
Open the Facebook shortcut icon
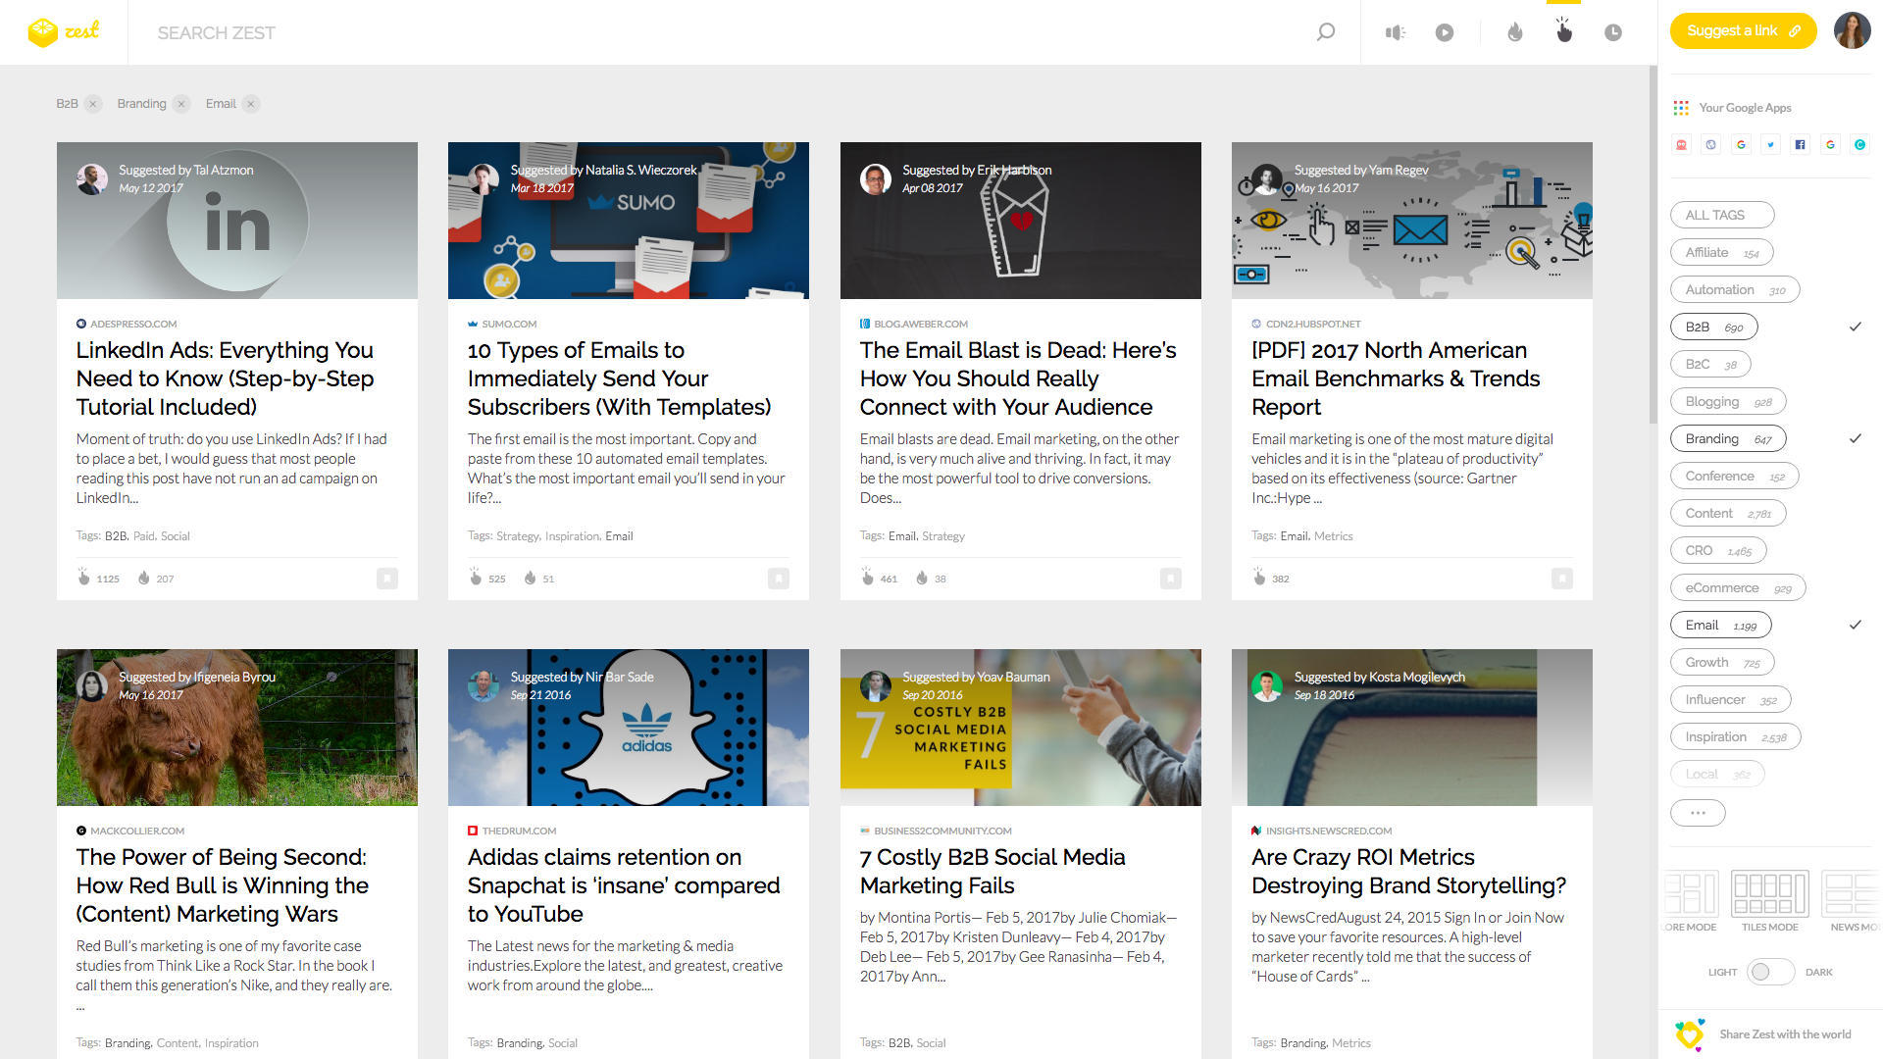[x=1800, y=145]
